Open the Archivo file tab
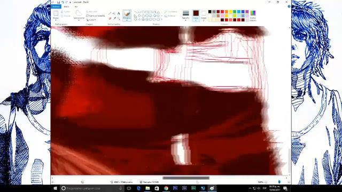 [x=56, y=6]
